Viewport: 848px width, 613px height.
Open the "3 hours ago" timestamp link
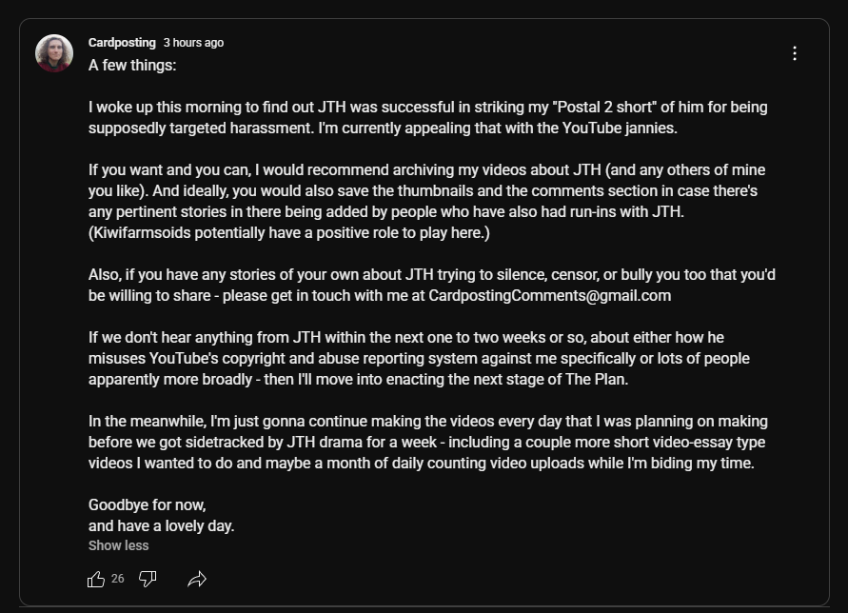point(193,43)
